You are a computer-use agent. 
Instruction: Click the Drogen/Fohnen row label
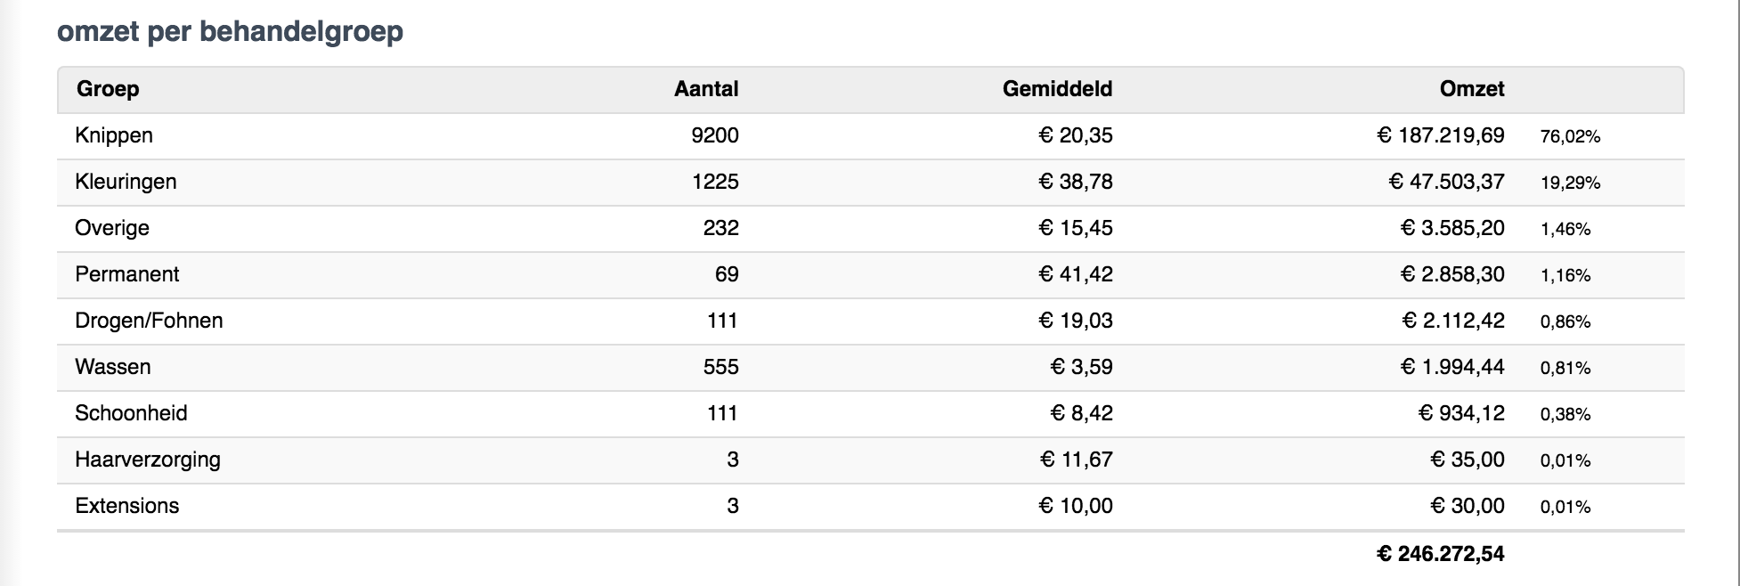(x=149, y=321)
